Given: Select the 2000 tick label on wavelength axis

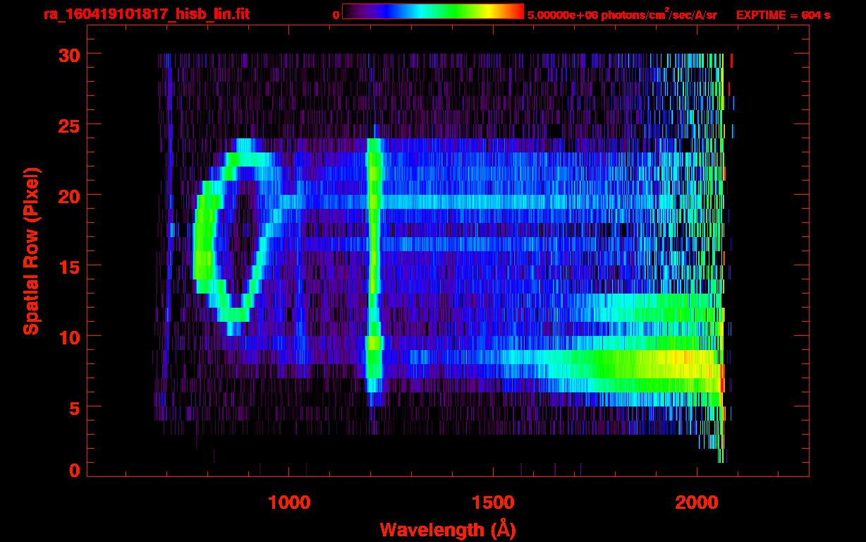Looking at the screenshot, I should (697, 502).
